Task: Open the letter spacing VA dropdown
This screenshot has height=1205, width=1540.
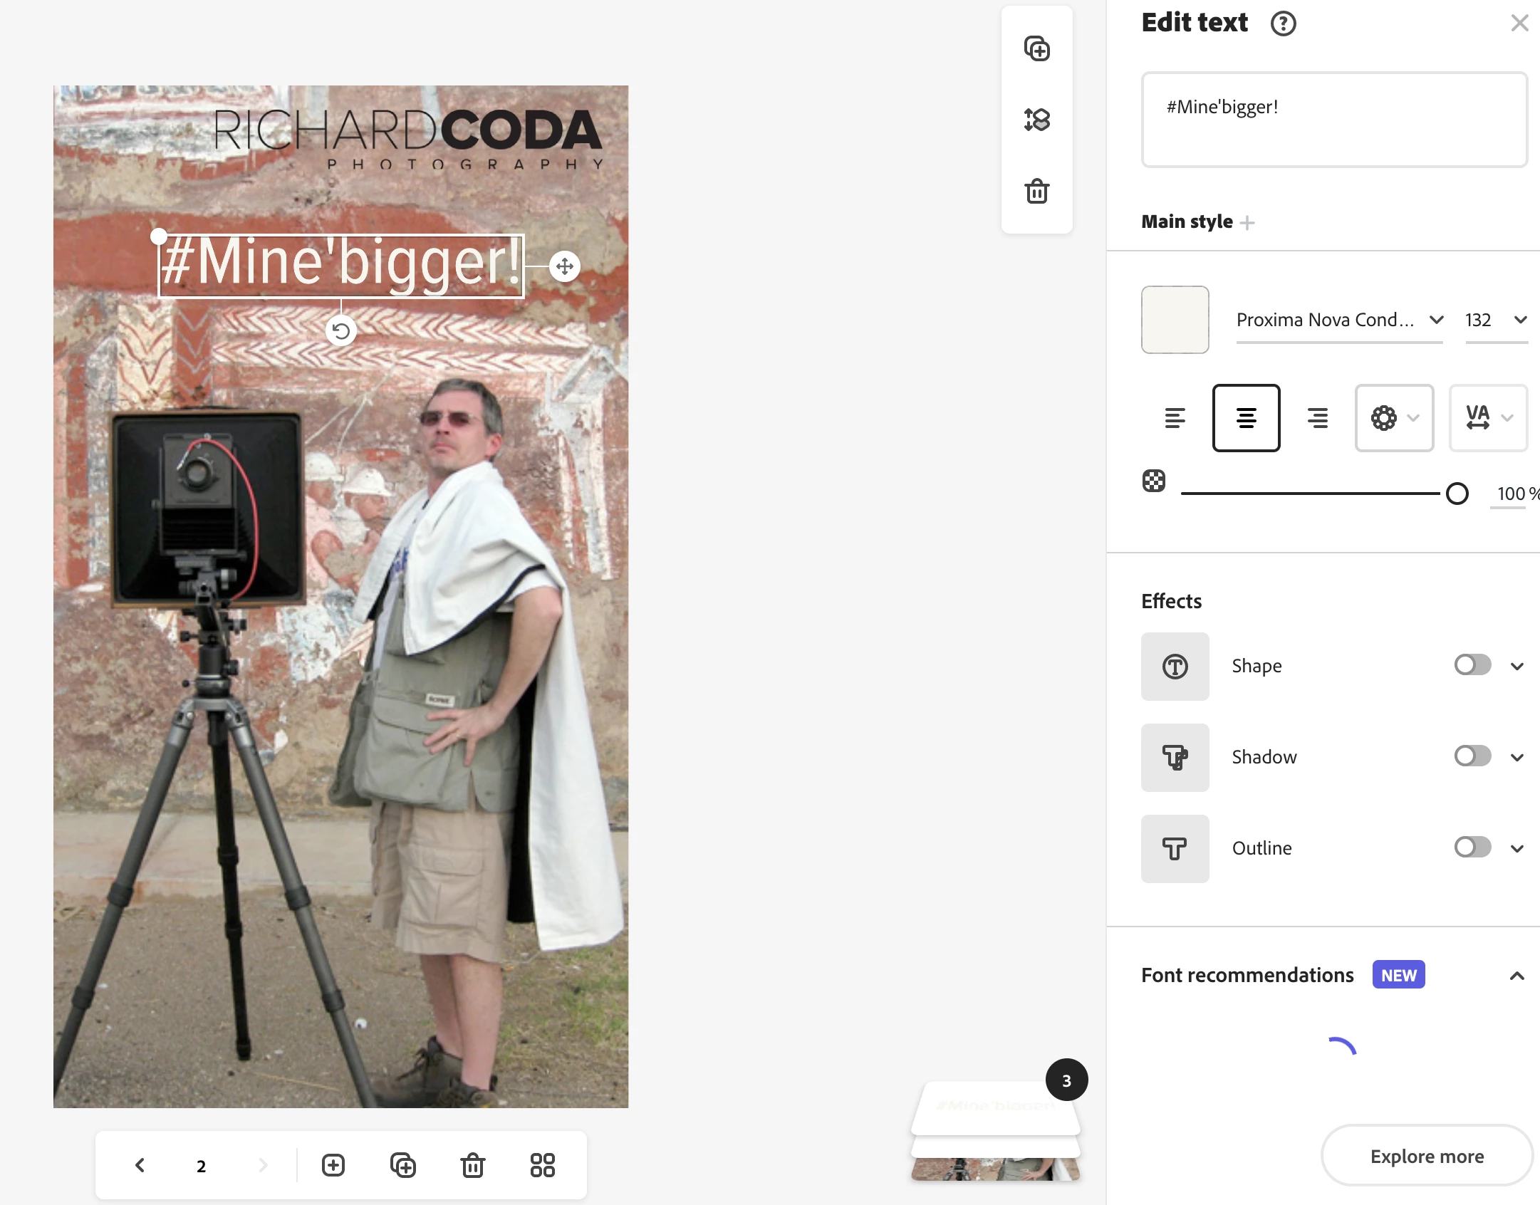Action: point(1488,418)
